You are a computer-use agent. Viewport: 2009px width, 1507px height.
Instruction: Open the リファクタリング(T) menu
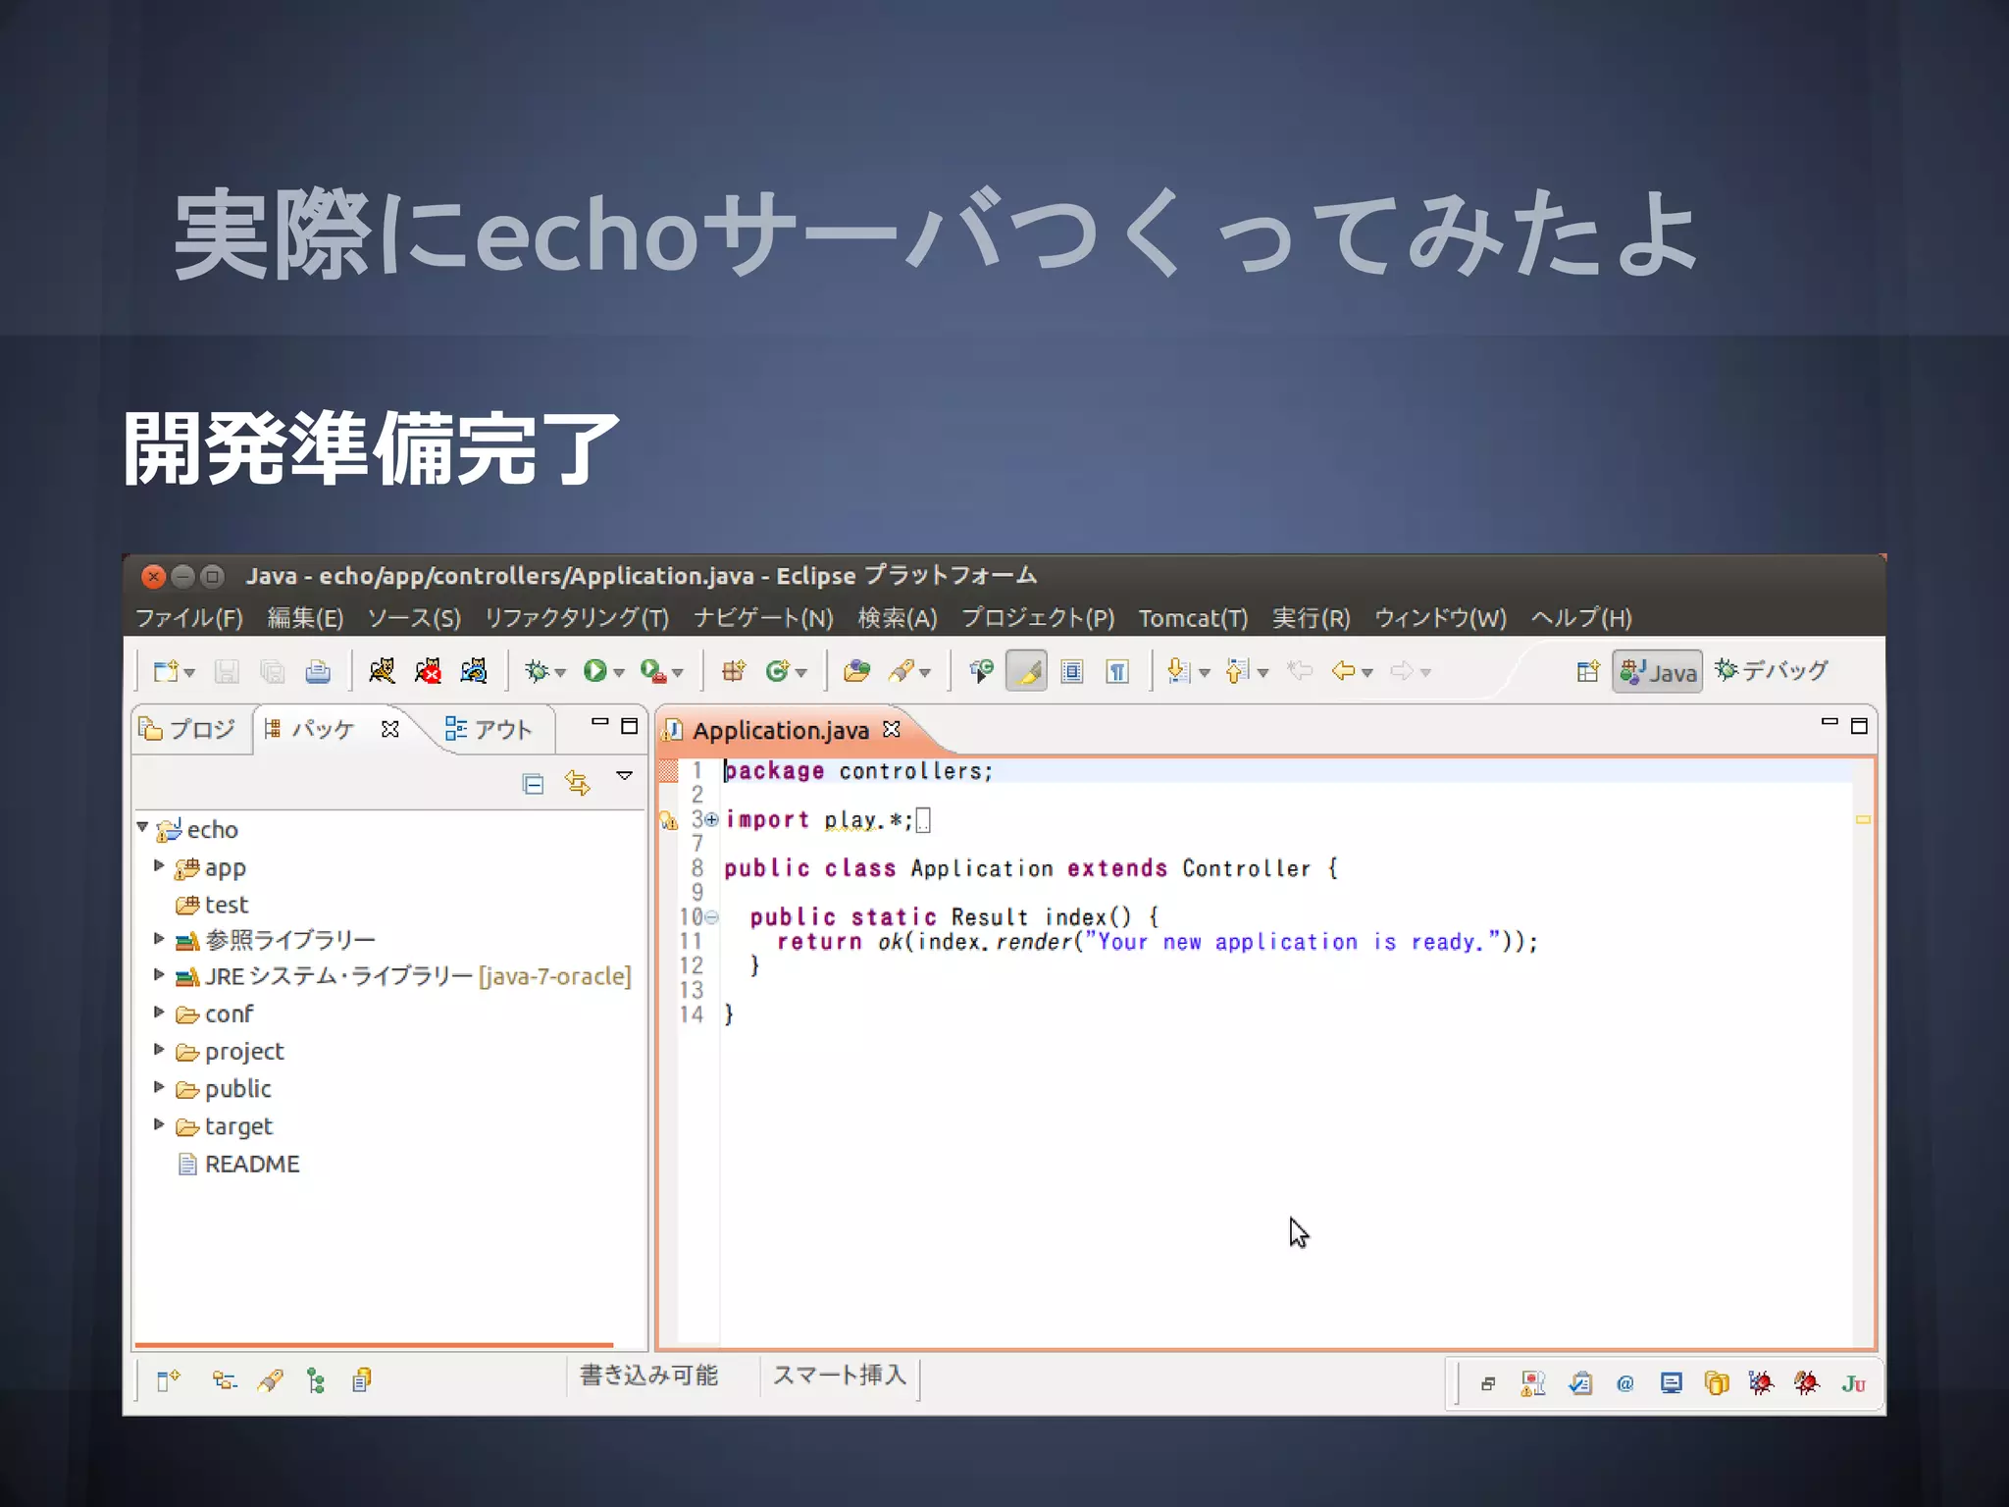click(577, 618)
